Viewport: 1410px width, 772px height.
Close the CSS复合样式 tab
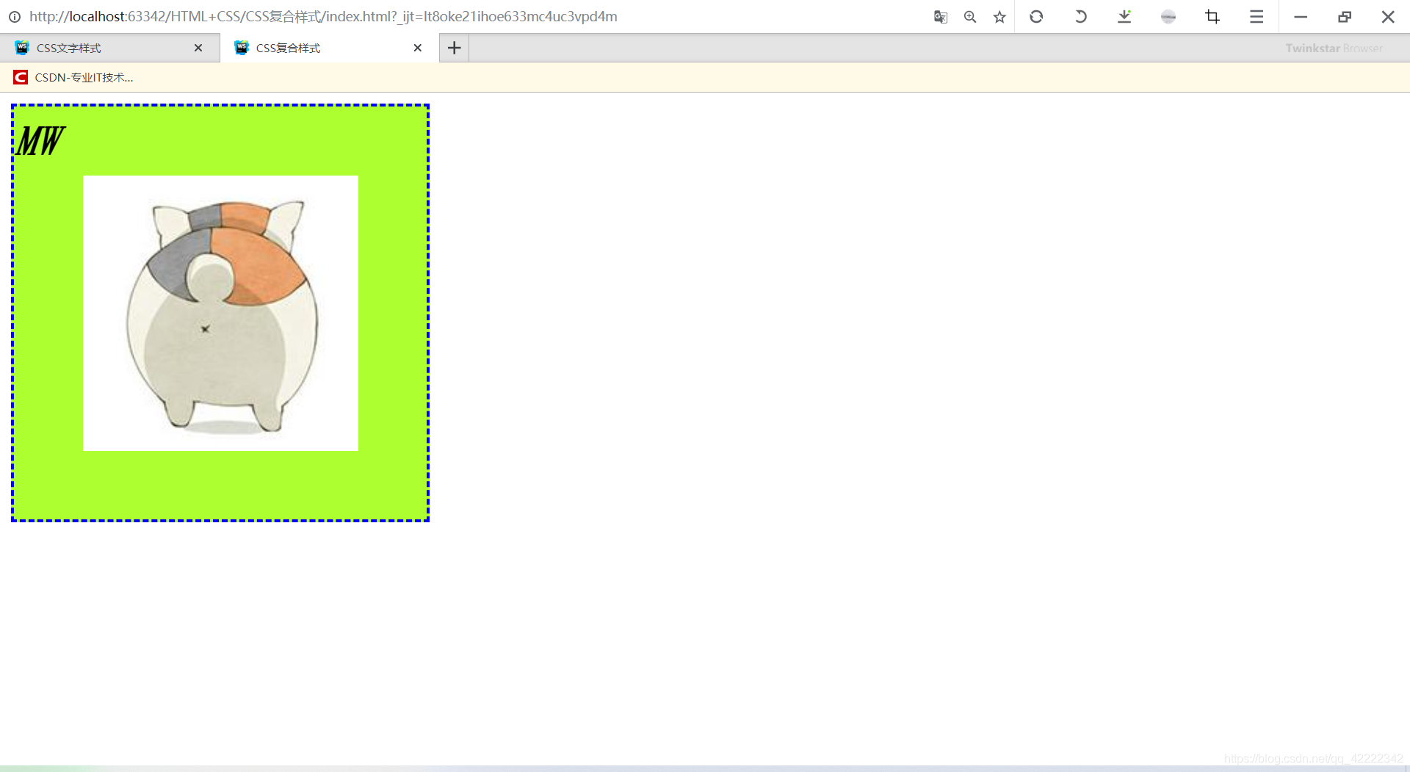tap(418, 48)
